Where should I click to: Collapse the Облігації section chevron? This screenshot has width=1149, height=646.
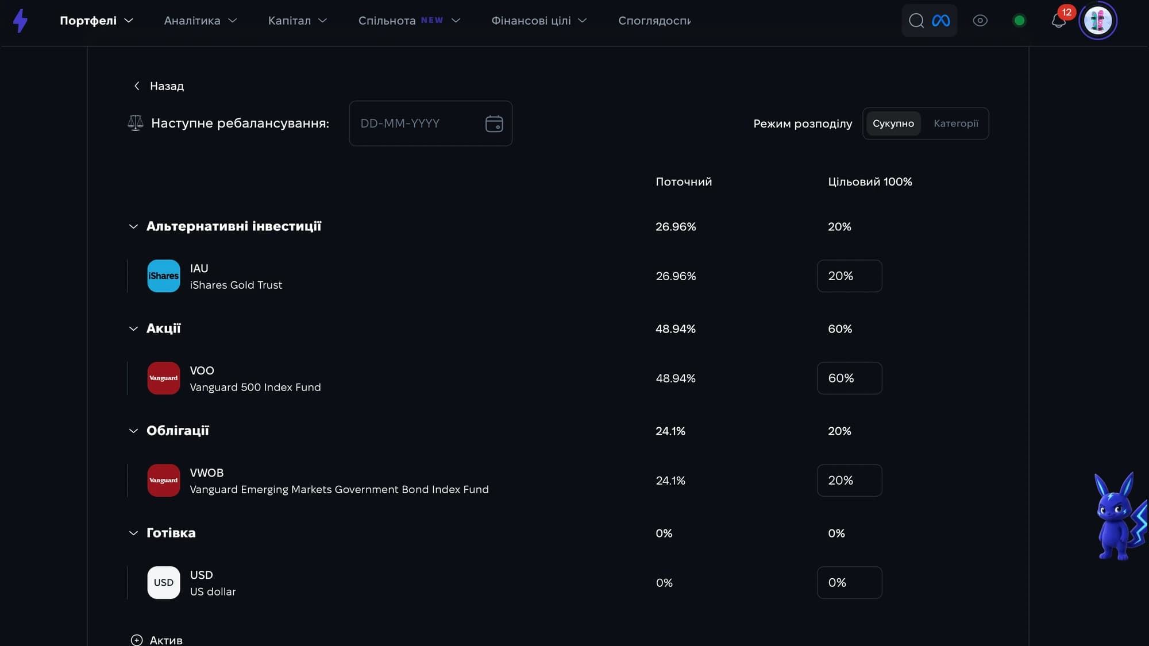point(133,431)
